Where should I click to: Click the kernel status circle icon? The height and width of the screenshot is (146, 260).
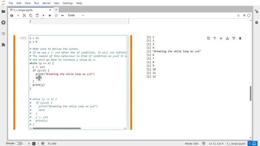[x=249, y=15]
